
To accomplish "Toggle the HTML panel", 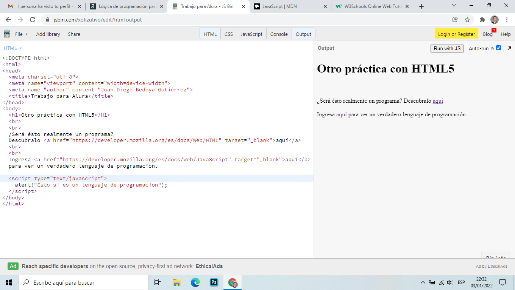I will [210, 34].
